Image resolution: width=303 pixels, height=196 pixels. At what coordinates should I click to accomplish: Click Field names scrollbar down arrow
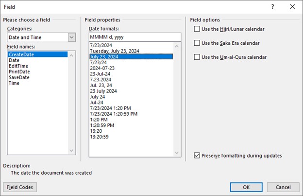pos(71,151)
